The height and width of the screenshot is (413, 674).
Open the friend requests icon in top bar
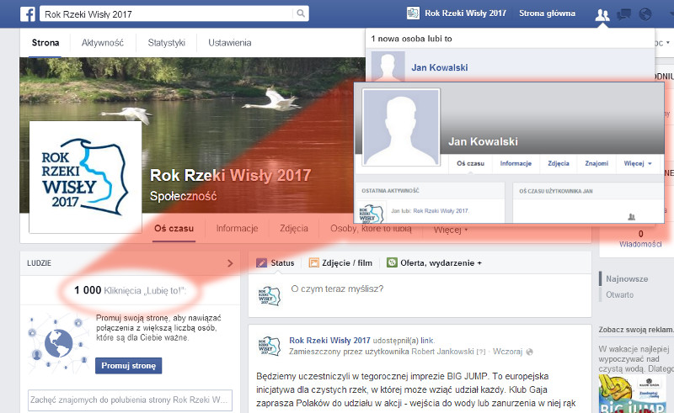click(602, 14)
